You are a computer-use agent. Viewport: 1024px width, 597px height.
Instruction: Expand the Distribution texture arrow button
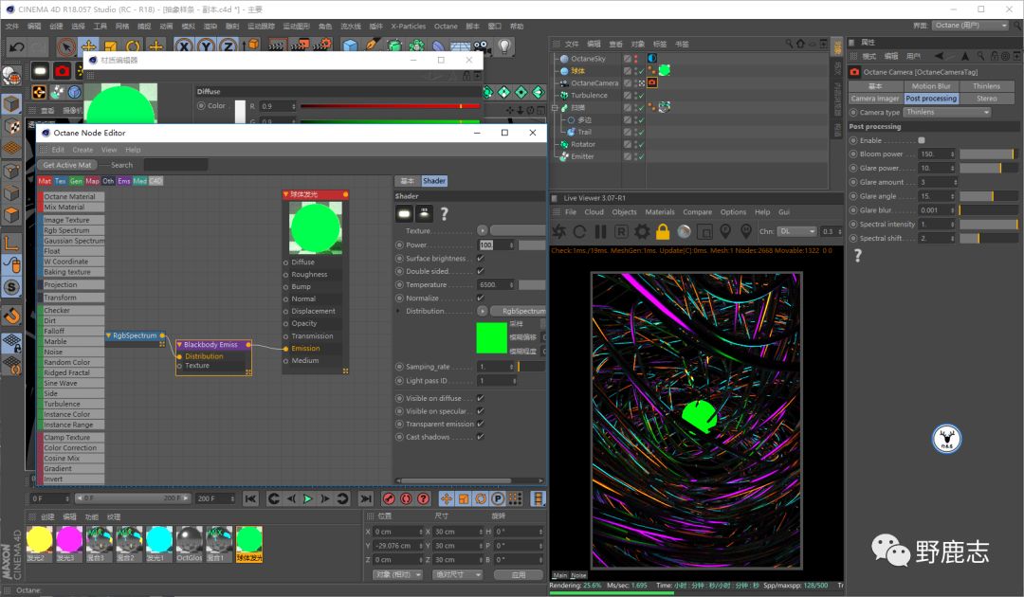point(483,311)
